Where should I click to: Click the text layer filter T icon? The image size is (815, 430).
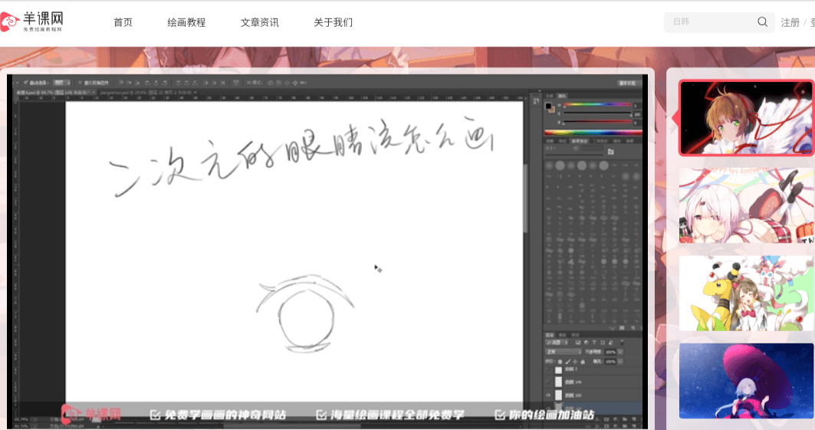click(x=593, y=342)
